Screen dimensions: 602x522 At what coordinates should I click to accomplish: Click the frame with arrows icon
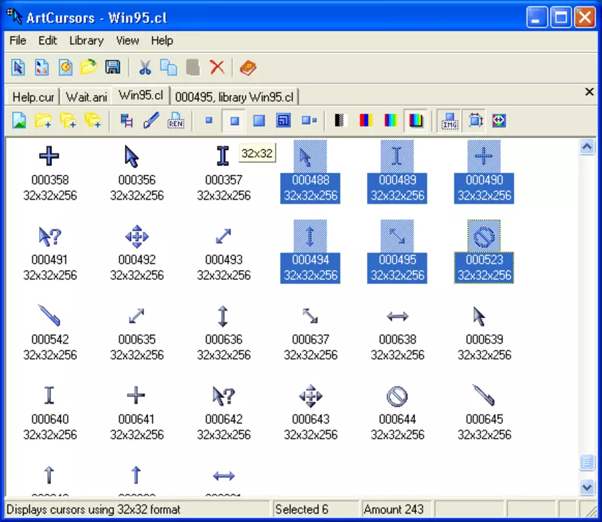point(476,121)
